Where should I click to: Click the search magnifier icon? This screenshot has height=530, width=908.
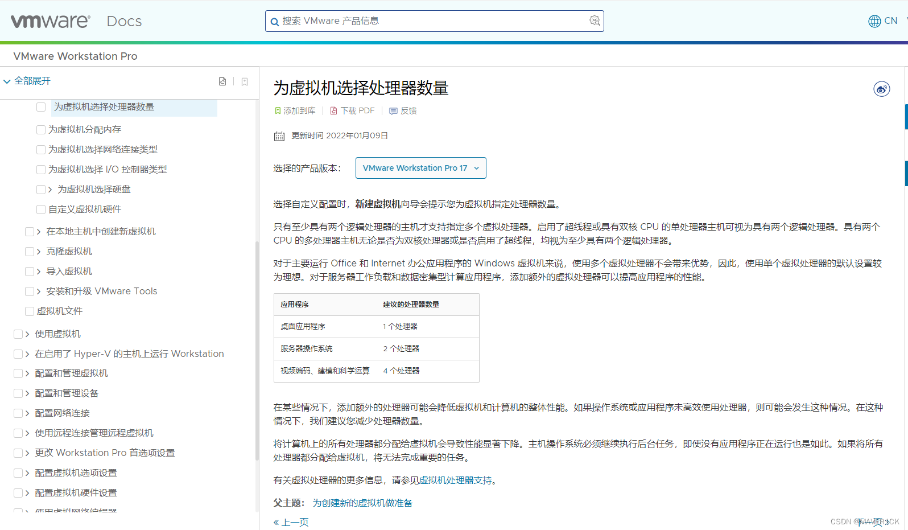pos(275,22)
